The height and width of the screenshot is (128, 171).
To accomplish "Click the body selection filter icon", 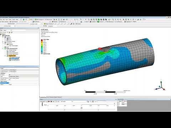I will (101, 20).
